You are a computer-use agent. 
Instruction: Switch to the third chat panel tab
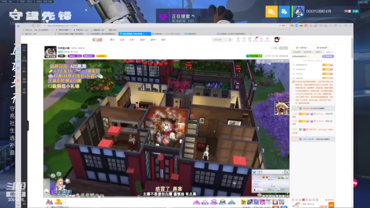coord(318,52)
